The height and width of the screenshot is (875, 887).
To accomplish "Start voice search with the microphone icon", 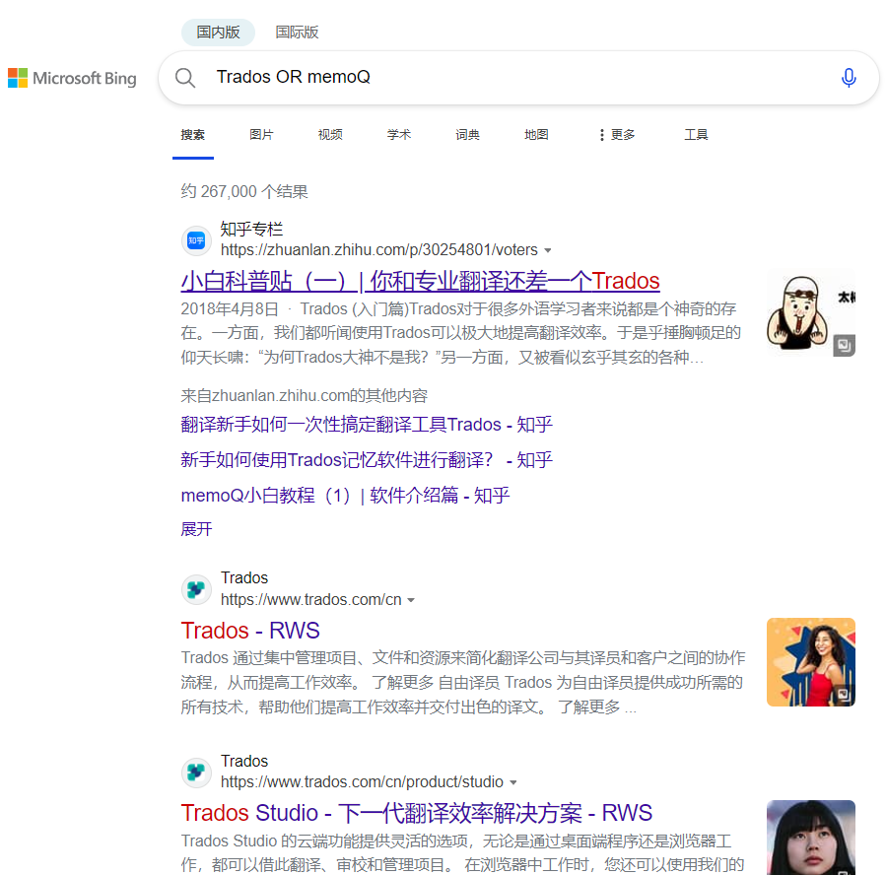I will tap(848, 78).
